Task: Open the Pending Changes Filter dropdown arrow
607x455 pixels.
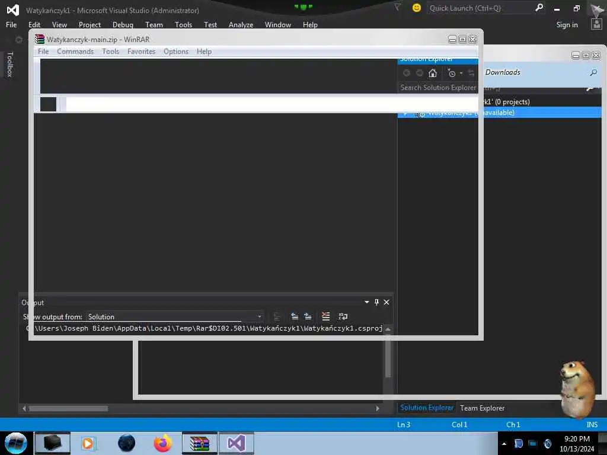Action: point(461,73)
